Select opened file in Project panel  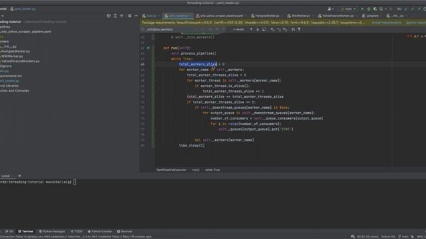pyautogui.click(x=108, y=16)
